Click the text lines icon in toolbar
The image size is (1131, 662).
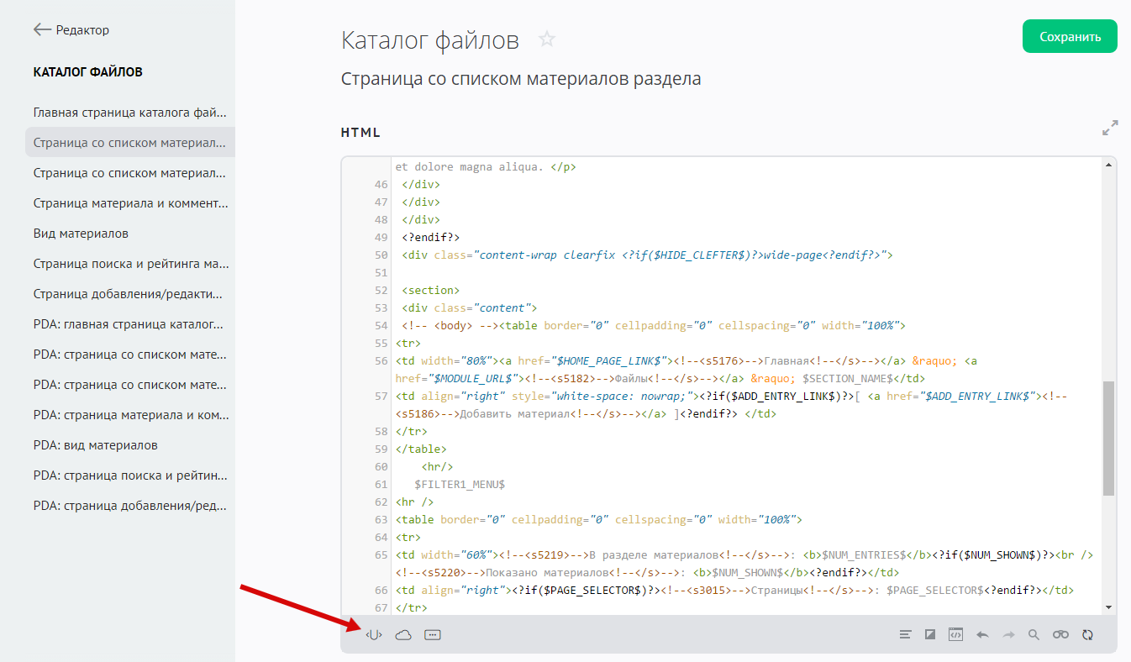click(905, 635)
